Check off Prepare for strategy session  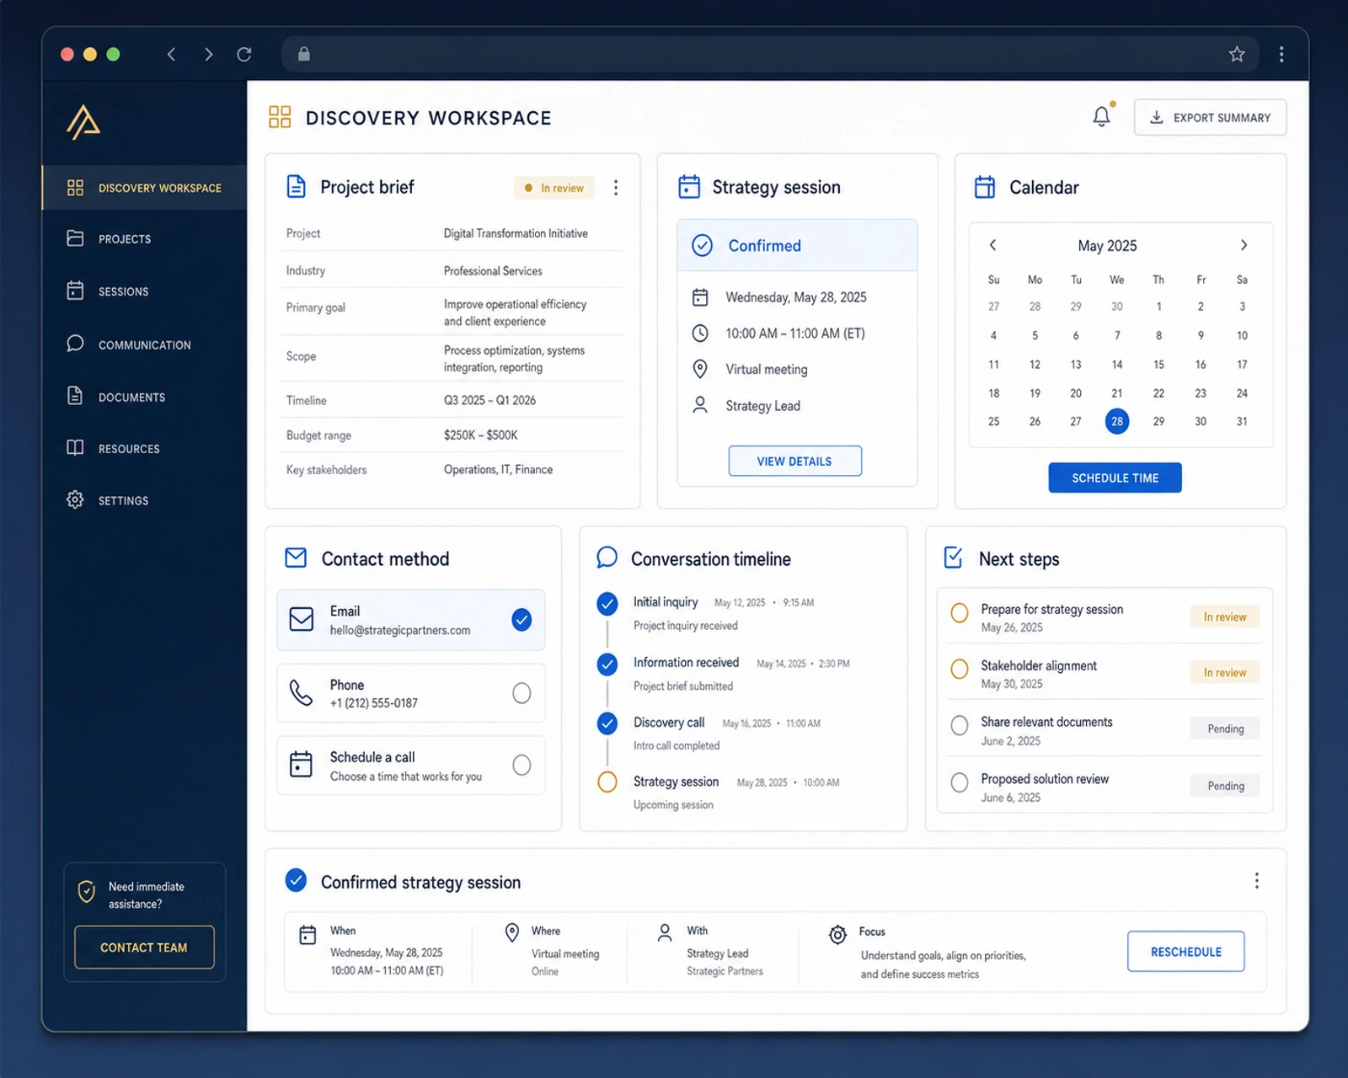959,612
